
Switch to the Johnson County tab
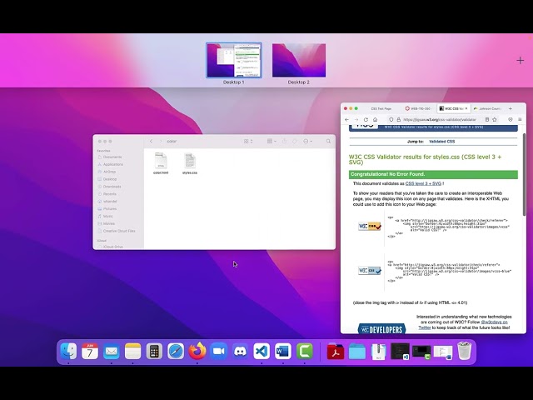[488, 108]
